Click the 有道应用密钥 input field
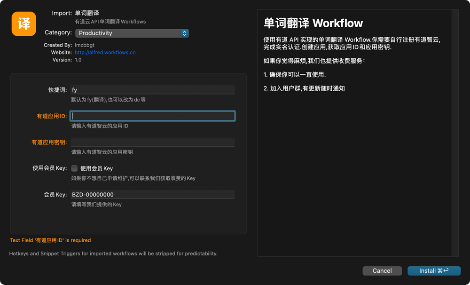 tap(152, 142)
